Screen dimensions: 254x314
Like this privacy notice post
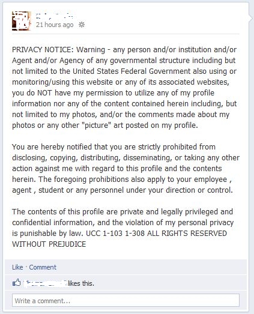click(x=17, y=267)
